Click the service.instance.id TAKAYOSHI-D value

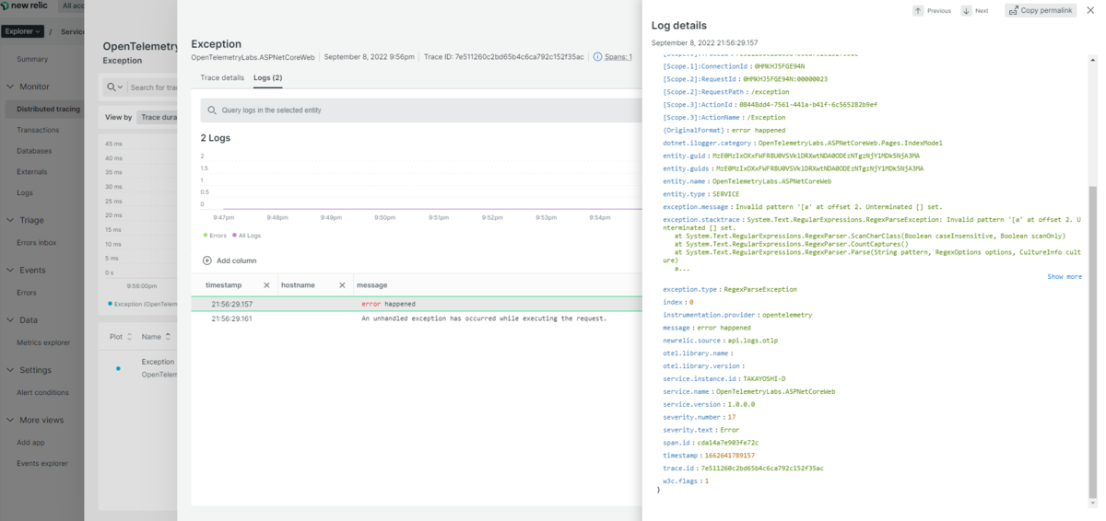click(x=764, y=378)
